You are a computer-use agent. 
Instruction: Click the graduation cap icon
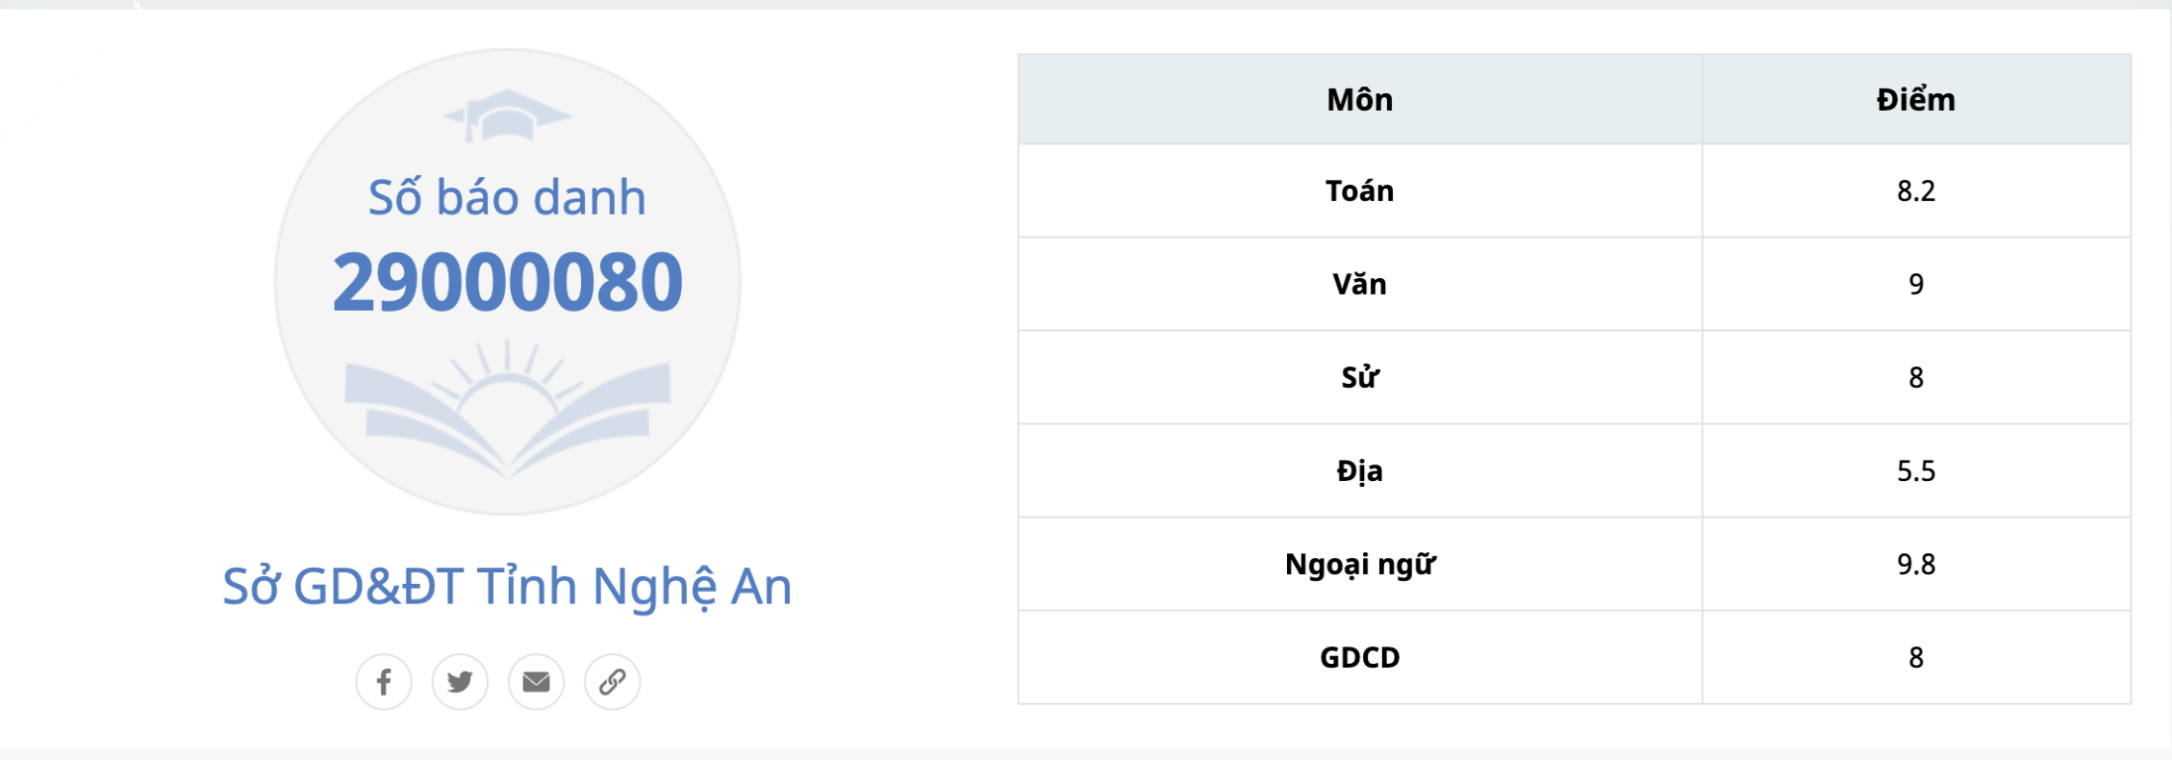(x=507, y=116)
